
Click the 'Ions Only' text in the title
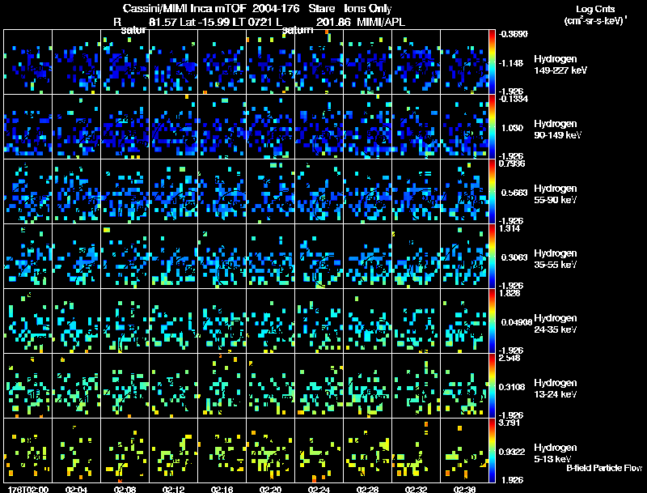tap(368, 8)
